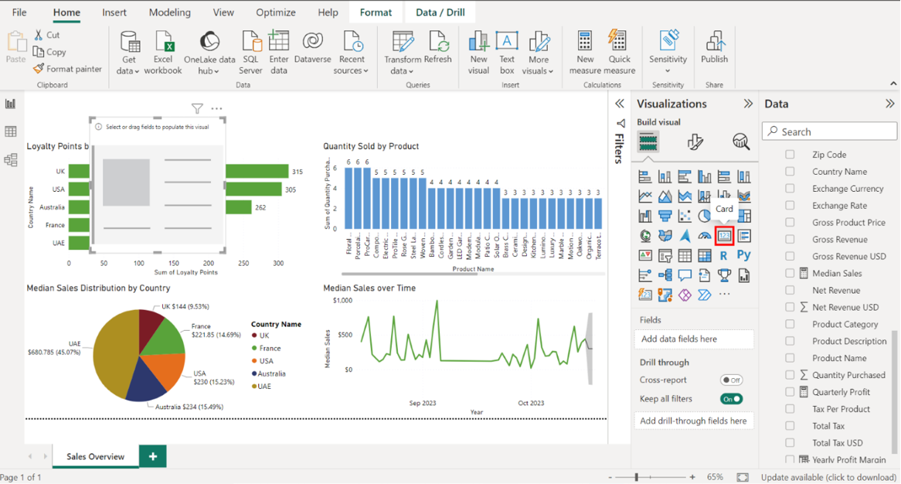This screenshot has height=484, width=901.
Task: Switch to the Modeling ribbon tab
Action: click(x=169, y=12)
